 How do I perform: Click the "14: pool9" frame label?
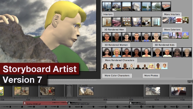(149, 85)
